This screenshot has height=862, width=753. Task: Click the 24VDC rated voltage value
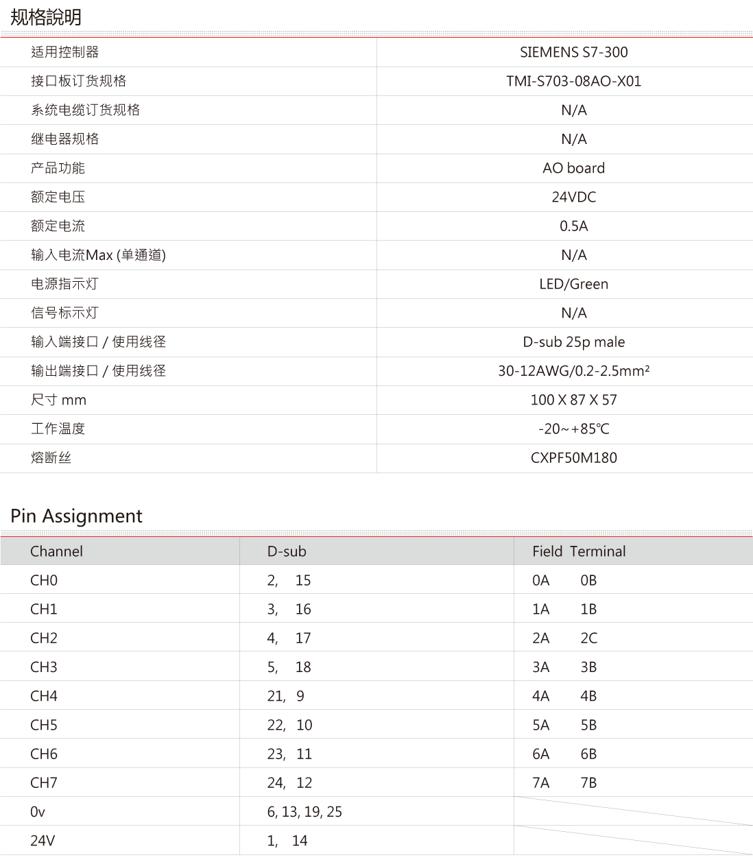[x=573, y=197]
